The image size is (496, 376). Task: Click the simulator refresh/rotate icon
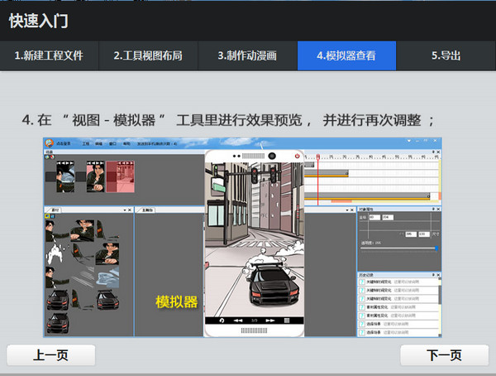pyautogui.click(x=222, y=320)
